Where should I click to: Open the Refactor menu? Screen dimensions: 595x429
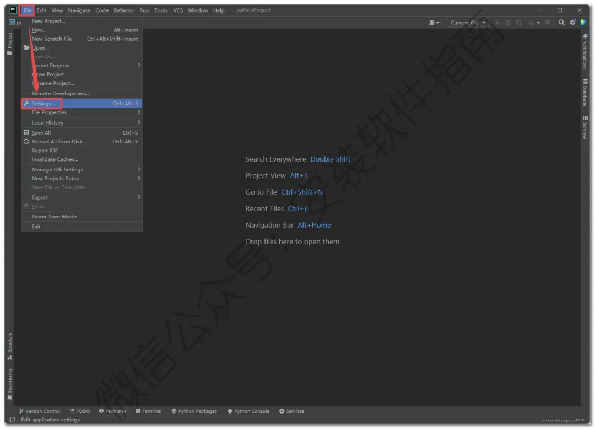(x=124, y=10)
